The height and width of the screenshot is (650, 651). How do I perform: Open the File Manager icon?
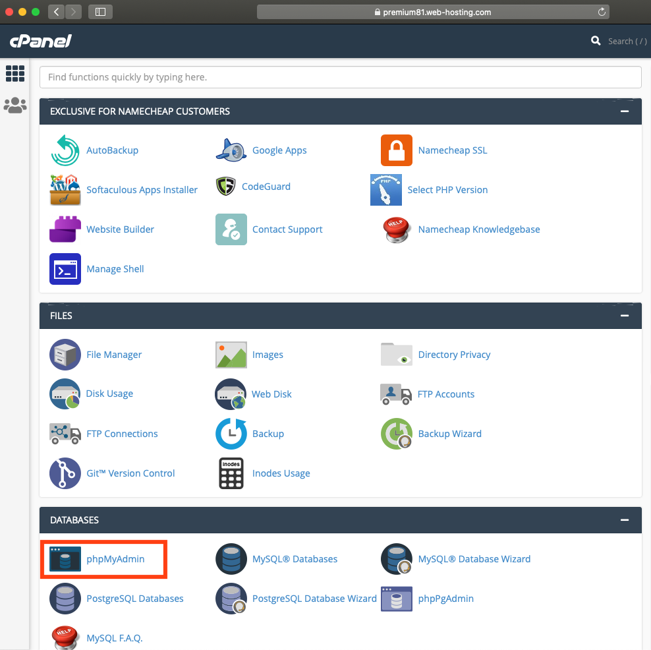coord(65,355)
